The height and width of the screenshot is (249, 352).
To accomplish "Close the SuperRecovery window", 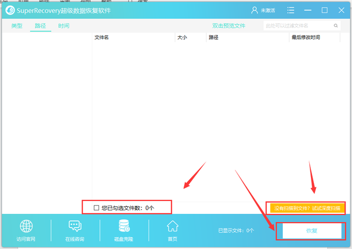I will 341,10.
